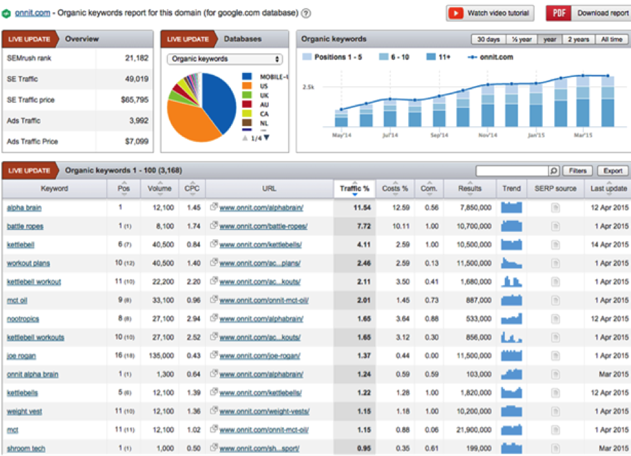Screen dimensions: 631x456
Task: Toggle the 6 - 10 positions legend series
Action: pos(394,57)
